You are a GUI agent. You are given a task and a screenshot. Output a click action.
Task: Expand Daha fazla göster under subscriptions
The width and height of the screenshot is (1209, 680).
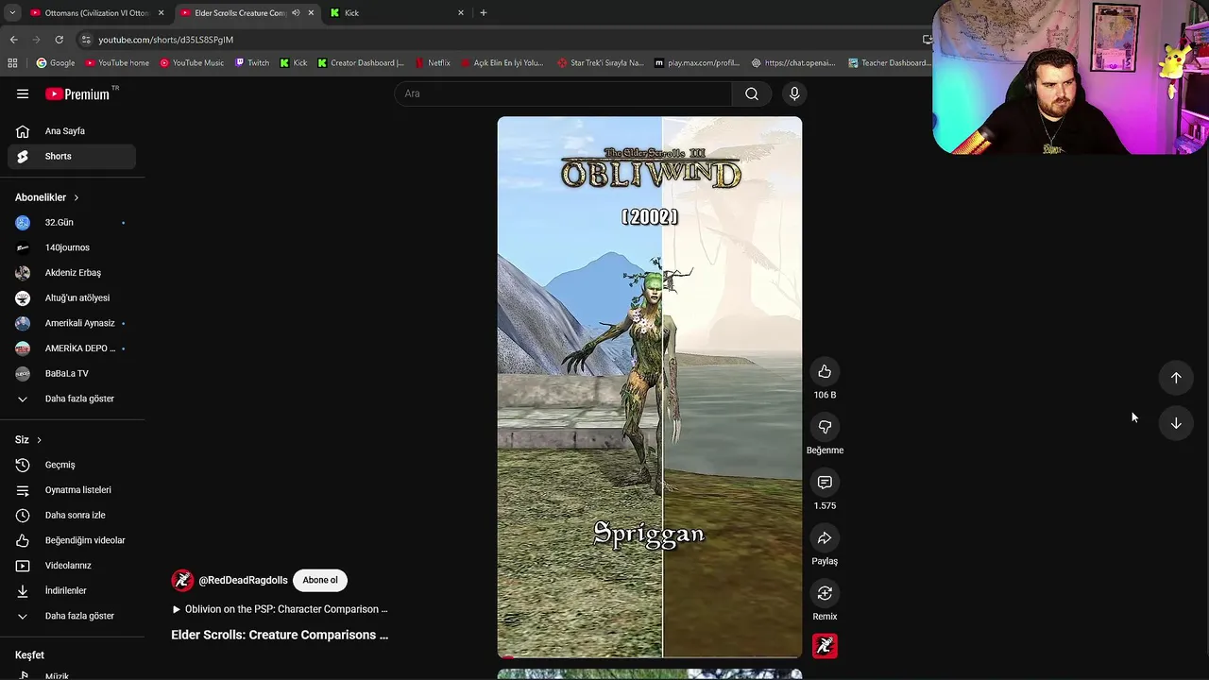click(72, 399)
